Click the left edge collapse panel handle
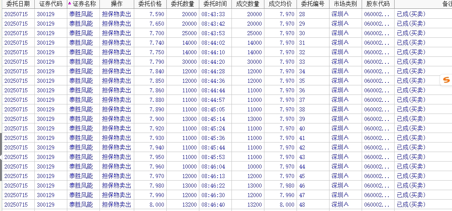The height and width of the screenshot is (211, 452). 1,157
